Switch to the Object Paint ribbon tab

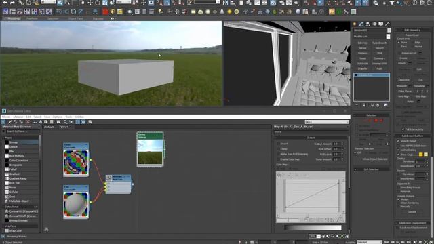coord(75,18)
